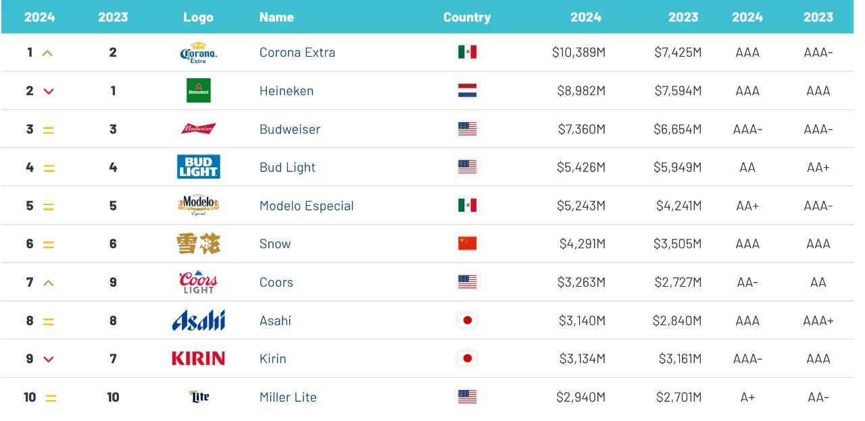Click the China flag in Snow row
The image size is (865, 421).
[x=468, y=244]
